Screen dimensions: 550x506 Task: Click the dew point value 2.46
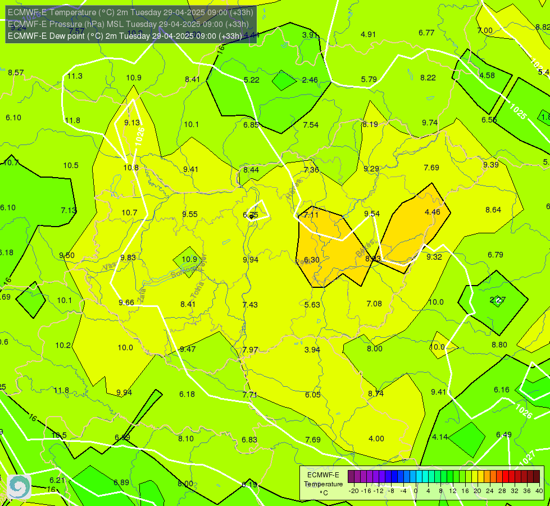[x=310, y=80]
